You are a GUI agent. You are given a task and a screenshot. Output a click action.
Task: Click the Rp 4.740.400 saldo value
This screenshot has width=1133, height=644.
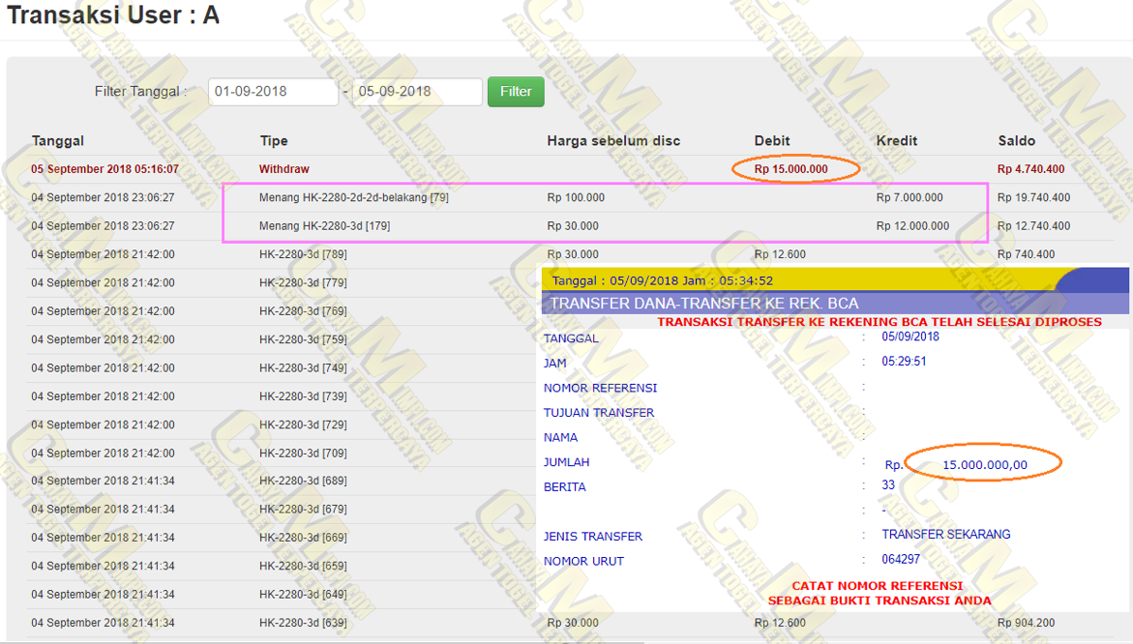[x=1031, y=169]
